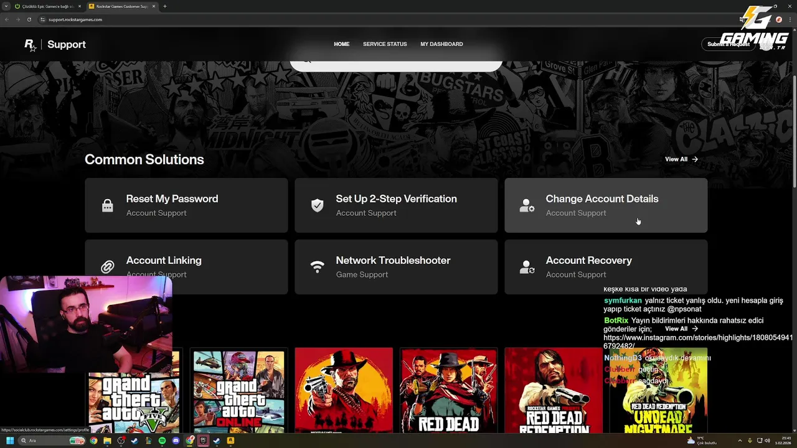Select the Grand Theft Auto Online cover
Viewport: 797px width, 448px height.
tap(238, 391)
